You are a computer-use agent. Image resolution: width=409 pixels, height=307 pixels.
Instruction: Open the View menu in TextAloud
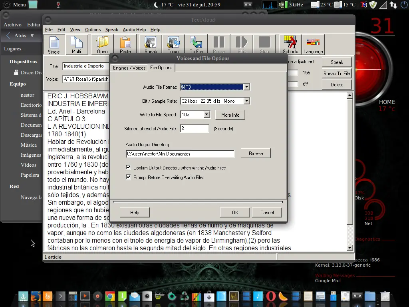coord(75,30)
